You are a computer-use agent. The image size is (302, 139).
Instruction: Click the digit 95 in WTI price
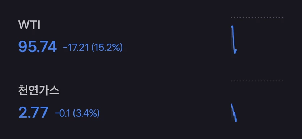[x=25, y=47]
